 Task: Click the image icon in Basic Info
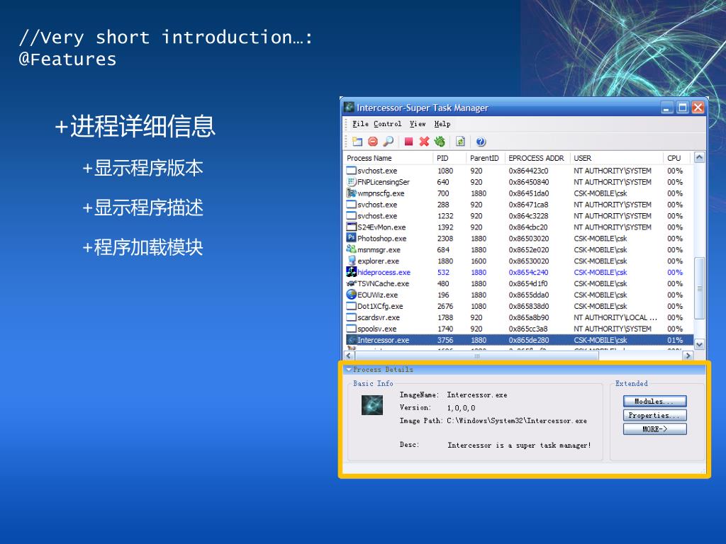coord(372,404)
